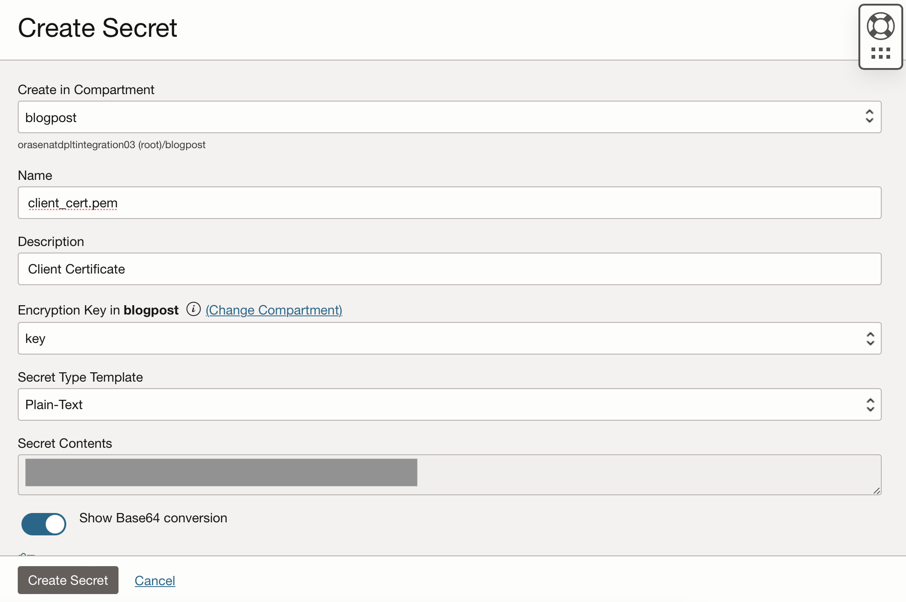Click the up-down arrows on blogpost compartment selector

869,116
